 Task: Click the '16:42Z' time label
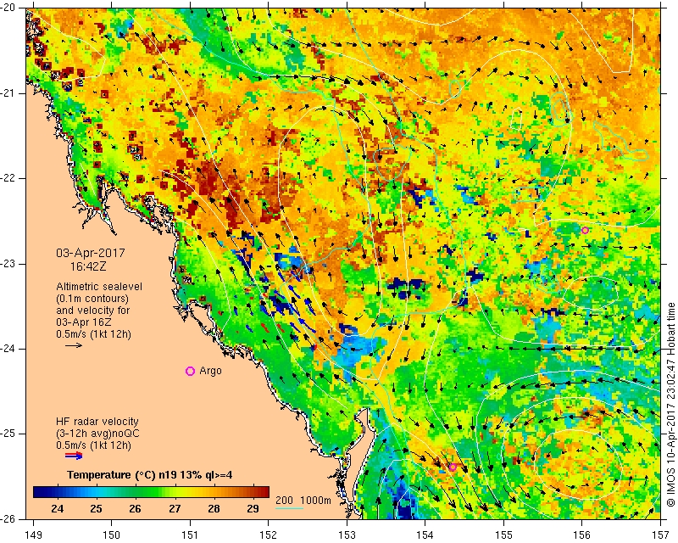coord(88,266)
